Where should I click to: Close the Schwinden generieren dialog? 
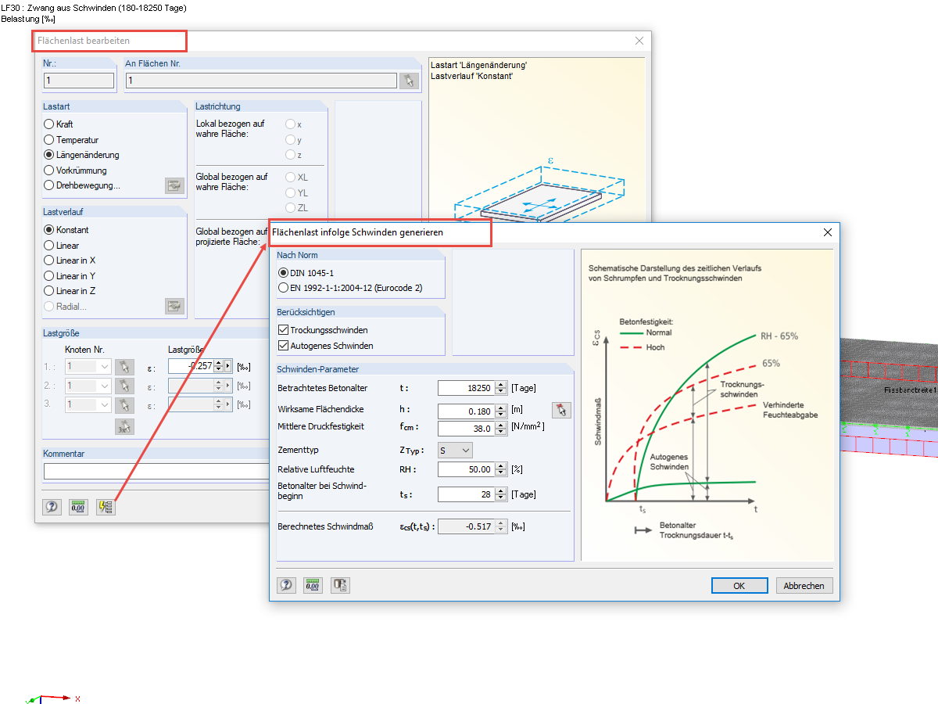click(x=828, y=232)
